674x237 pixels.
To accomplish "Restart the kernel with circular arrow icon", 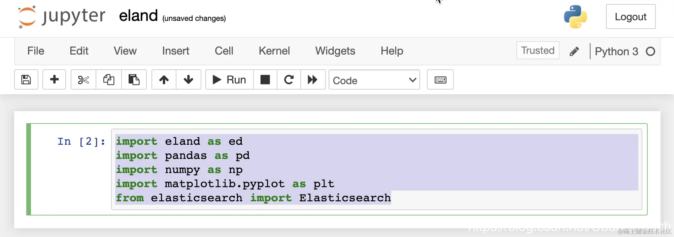I will pyautogui.click(x=289, y=79).
